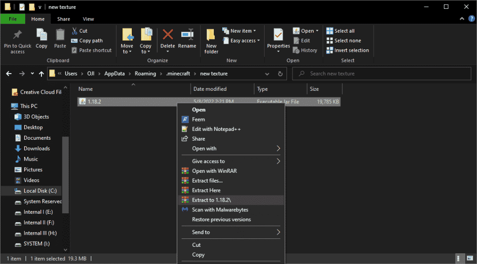Cut the selected file via ribbon
477x264 pixels.
tap(79, 31)
